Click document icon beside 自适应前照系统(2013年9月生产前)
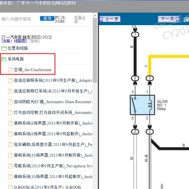Screen dimensions: 189x189 (x=10, y=81)
